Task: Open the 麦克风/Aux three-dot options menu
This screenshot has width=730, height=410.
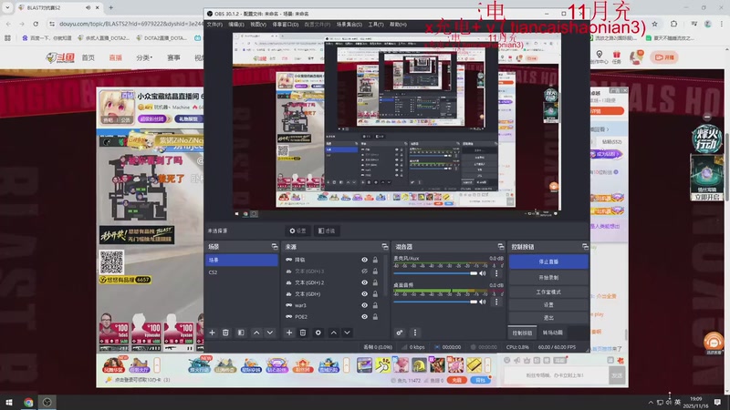Action: [496, 273]
